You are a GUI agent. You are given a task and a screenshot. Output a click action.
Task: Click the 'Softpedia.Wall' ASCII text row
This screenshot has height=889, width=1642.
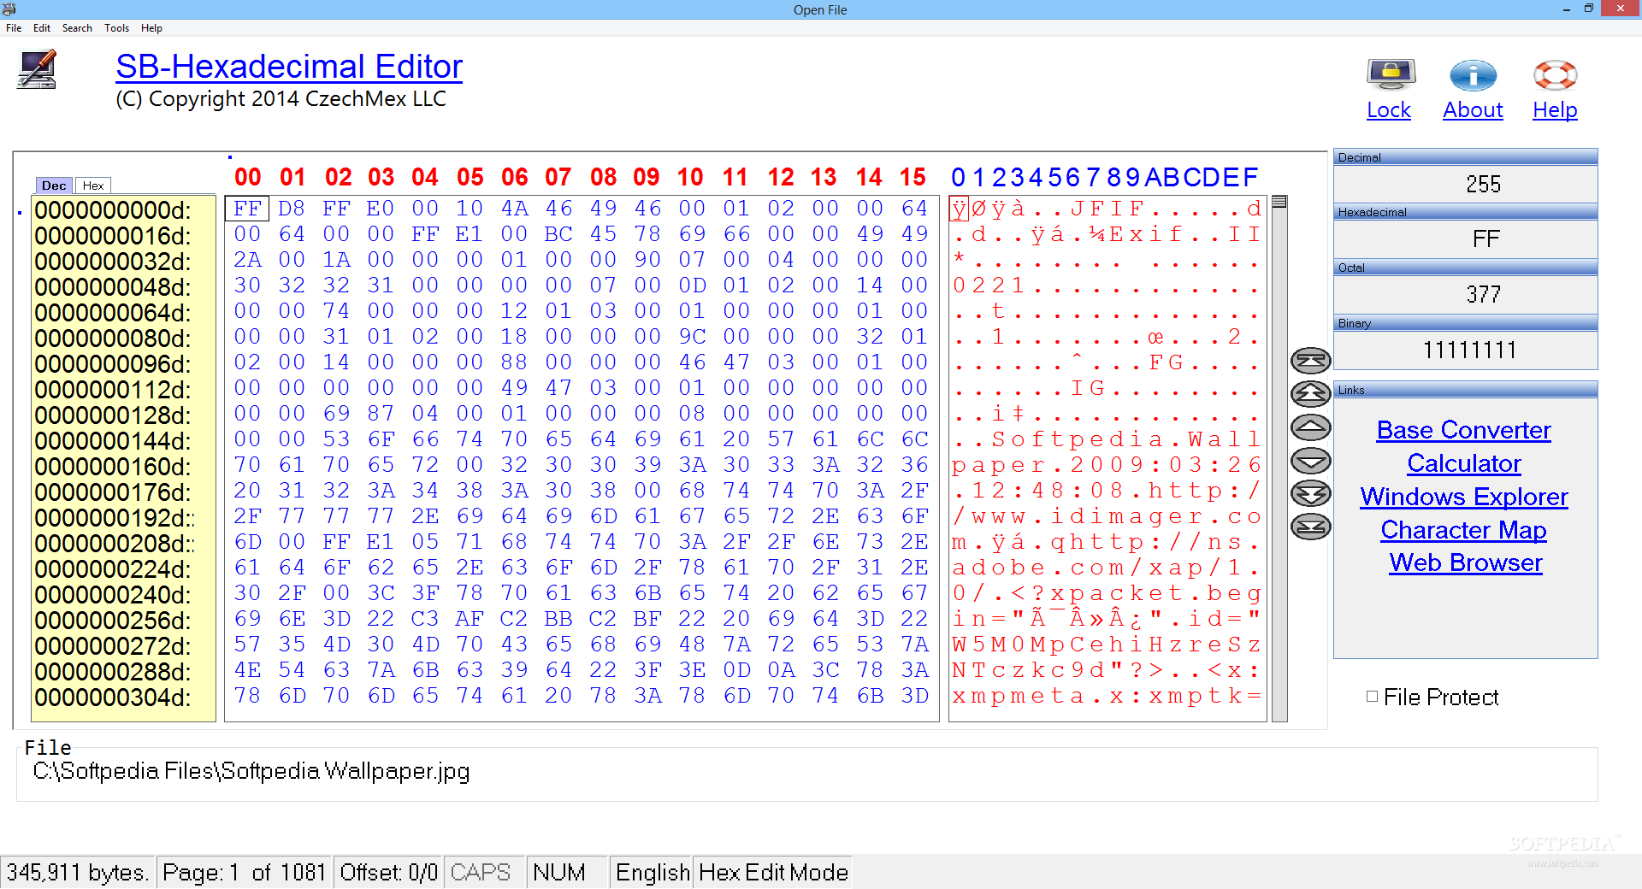1107,439
